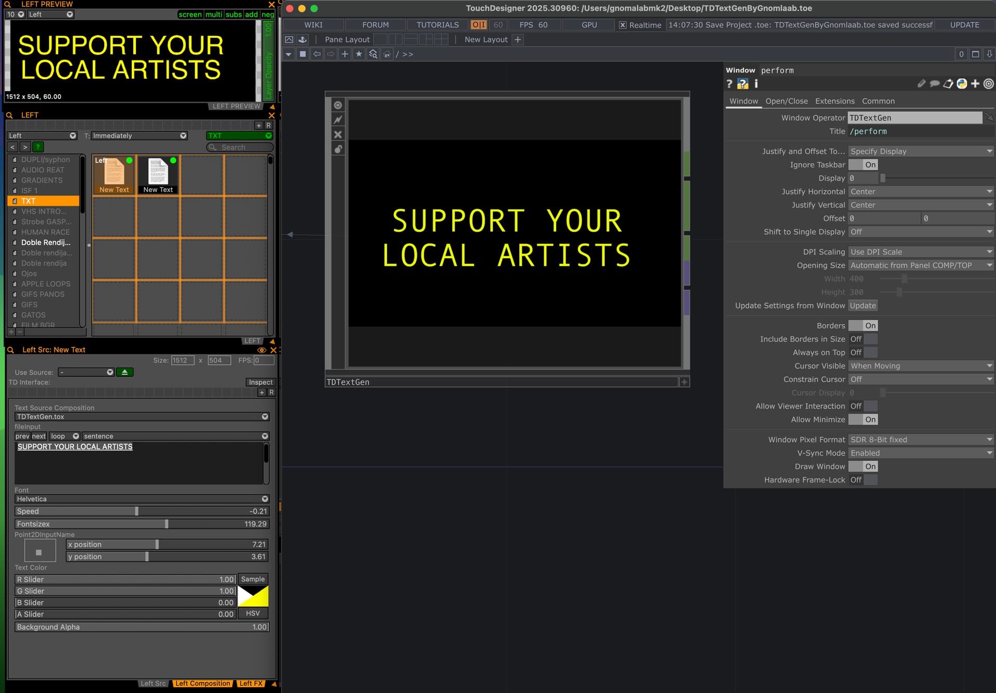The image size is (996, 693).
Task: Click the operator info 'i' icon
Action: coord(756,83)
